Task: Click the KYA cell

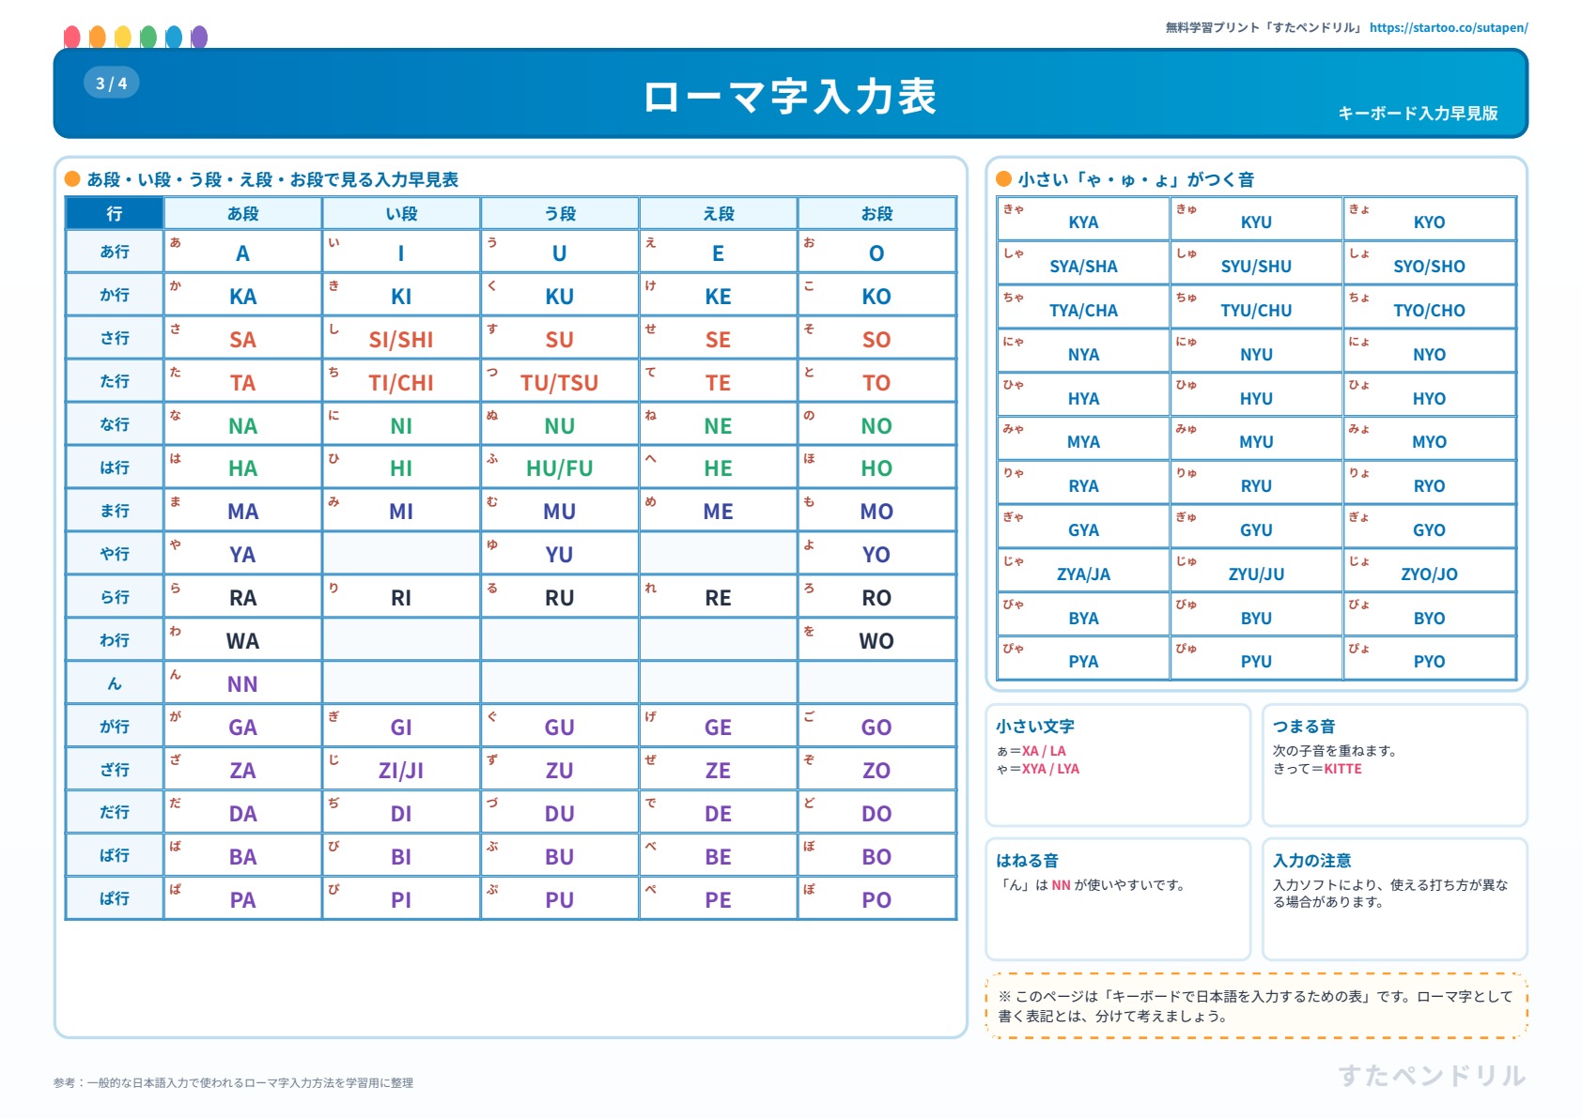Action: tap(1083, 219)
